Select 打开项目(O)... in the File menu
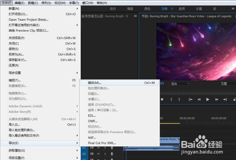Viewport: 236px width, 160px height. pyautogui.click(x=40, y=14)
